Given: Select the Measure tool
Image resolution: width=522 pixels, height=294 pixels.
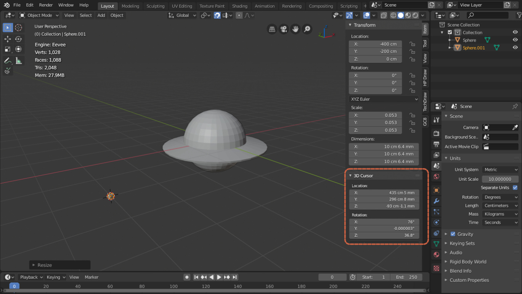Looking at the screenshot, I should 19,60.
